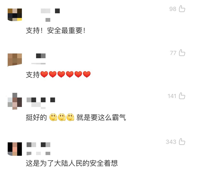Image resolution: width=198 pixels, height=174 pixels.
Task: Open blurred username above "挺好的" comment
Action: click(41, 103)
